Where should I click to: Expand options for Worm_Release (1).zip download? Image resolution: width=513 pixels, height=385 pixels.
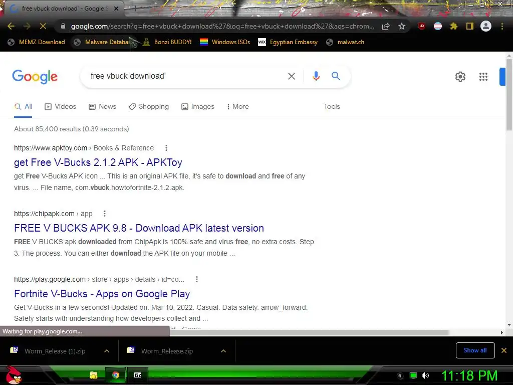point(107,351)
